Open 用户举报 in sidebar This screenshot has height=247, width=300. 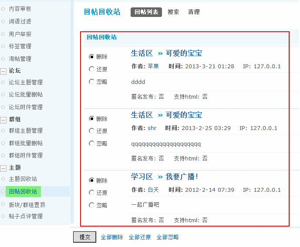click(20, 34)
